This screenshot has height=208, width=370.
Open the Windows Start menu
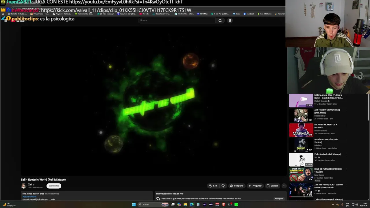(134, 205)
